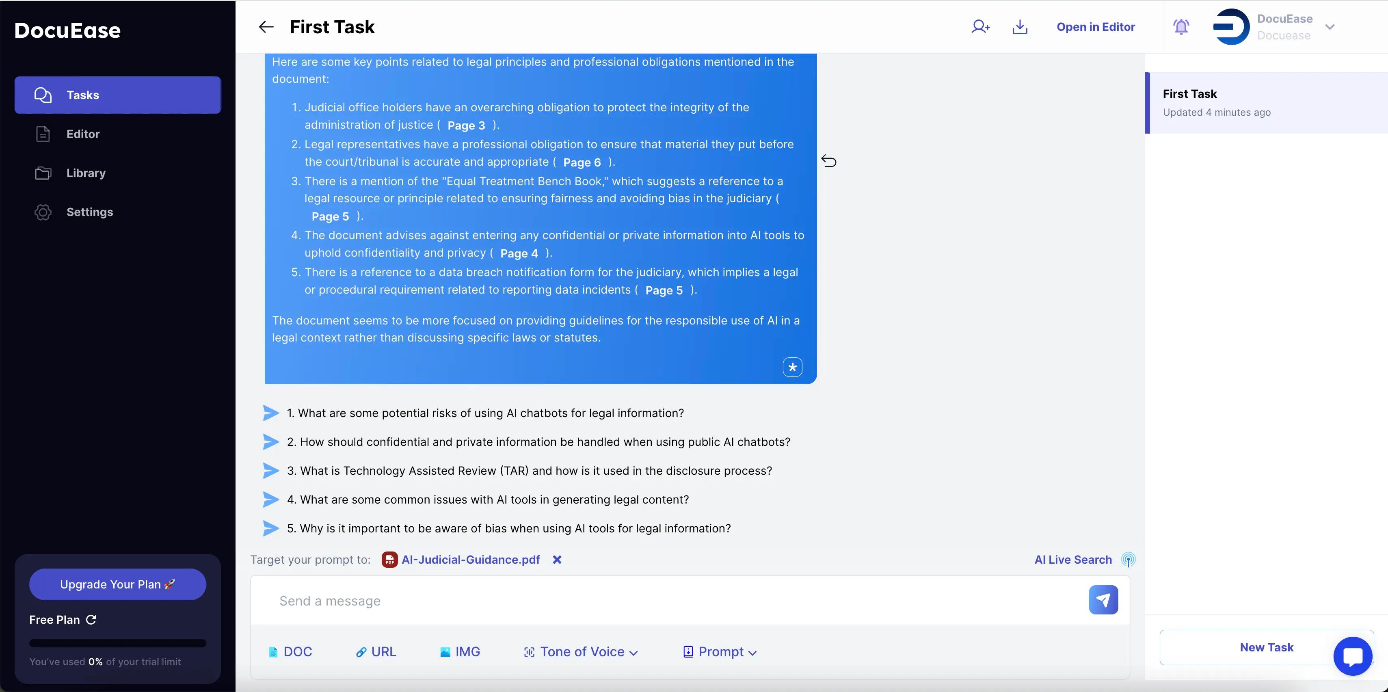Select question 5 about bias awareness
The image size is (1388, 692).
point(509,528)
